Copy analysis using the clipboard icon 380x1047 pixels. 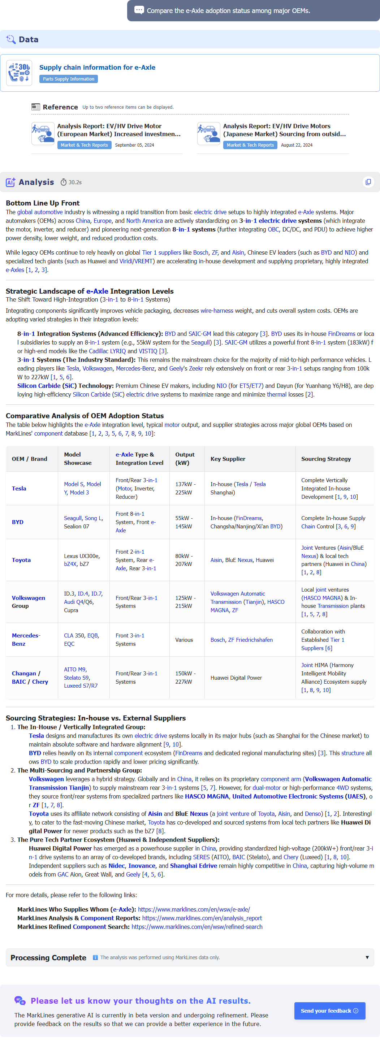pyautogui.click(x=368, y=182)
